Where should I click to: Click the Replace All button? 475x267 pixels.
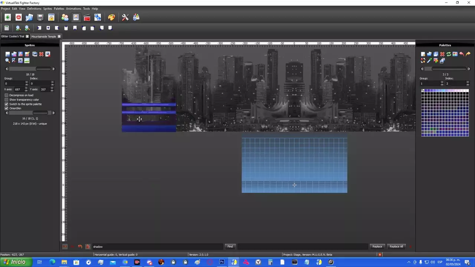coord(396,247)
